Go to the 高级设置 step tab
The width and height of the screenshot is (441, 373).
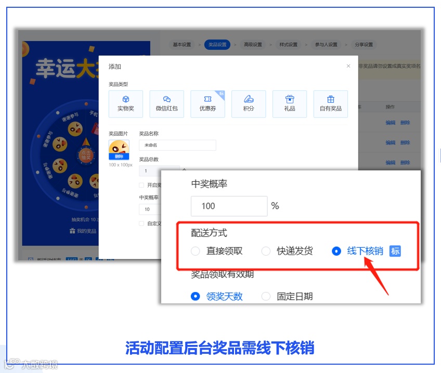point(253,45)
